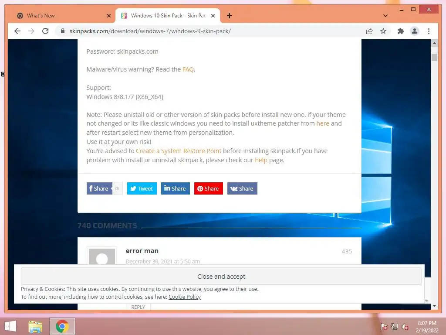This screenshot has height=335, width=446.
Task: Follow the uxtheme patcher 'here' link
Action: tap(323, 123)
